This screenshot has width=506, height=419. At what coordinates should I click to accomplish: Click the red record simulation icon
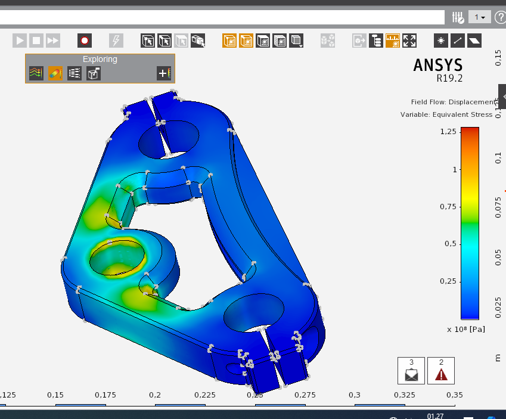point(84,40)
